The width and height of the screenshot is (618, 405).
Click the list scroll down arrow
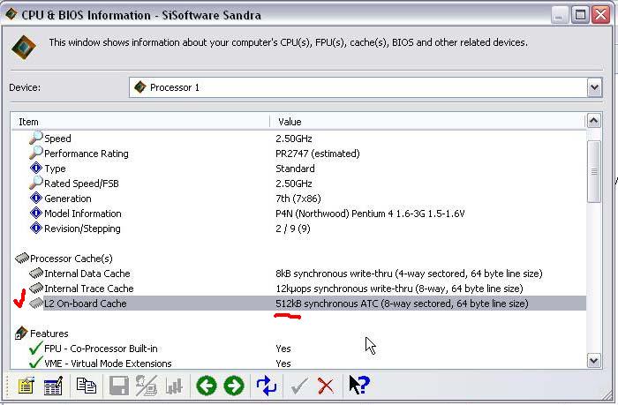tap(594, 360)
